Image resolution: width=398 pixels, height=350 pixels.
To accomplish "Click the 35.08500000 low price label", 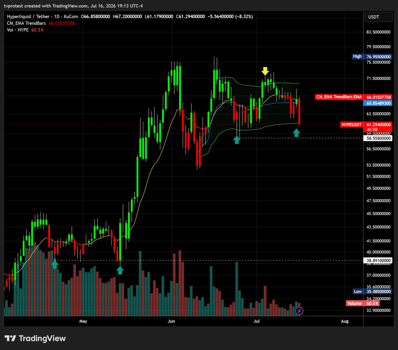I will click(x=378, y=292).
